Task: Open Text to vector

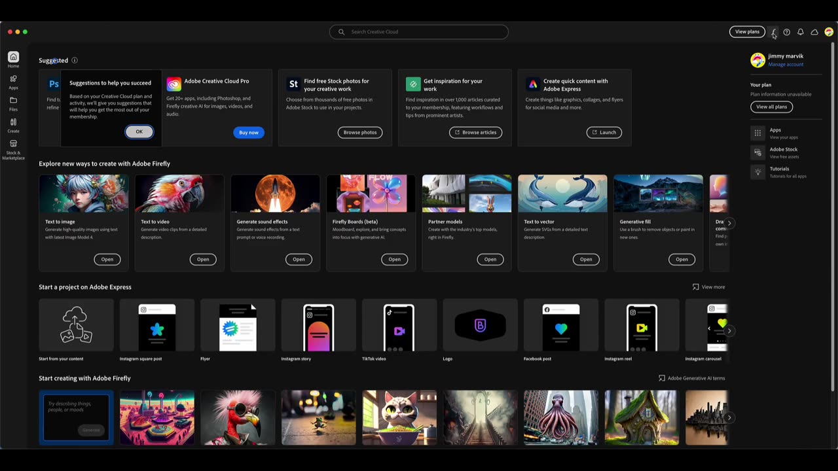Action: tap(586, 259)
